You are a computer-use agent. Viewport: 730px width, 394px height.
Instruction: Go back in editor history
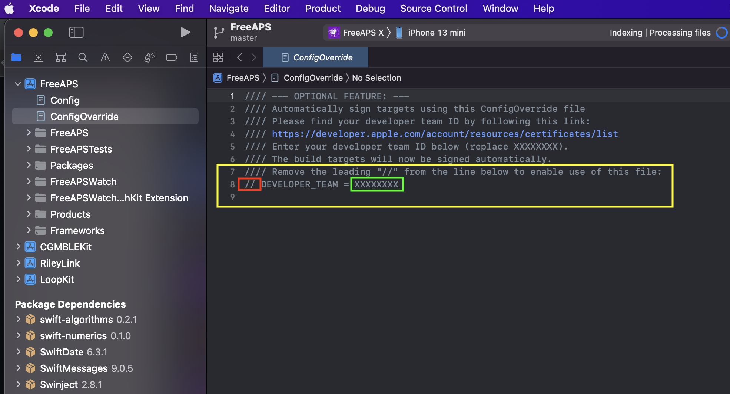240,57
